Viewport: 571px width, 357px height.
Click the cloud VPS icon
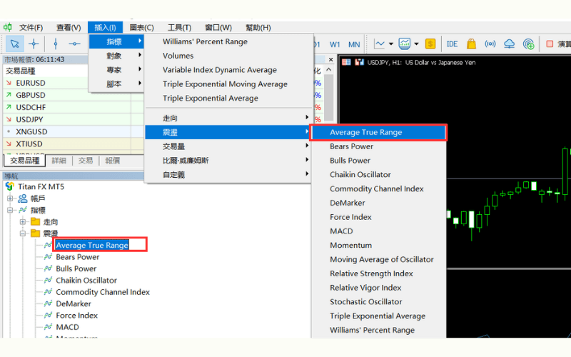point(509,44)
